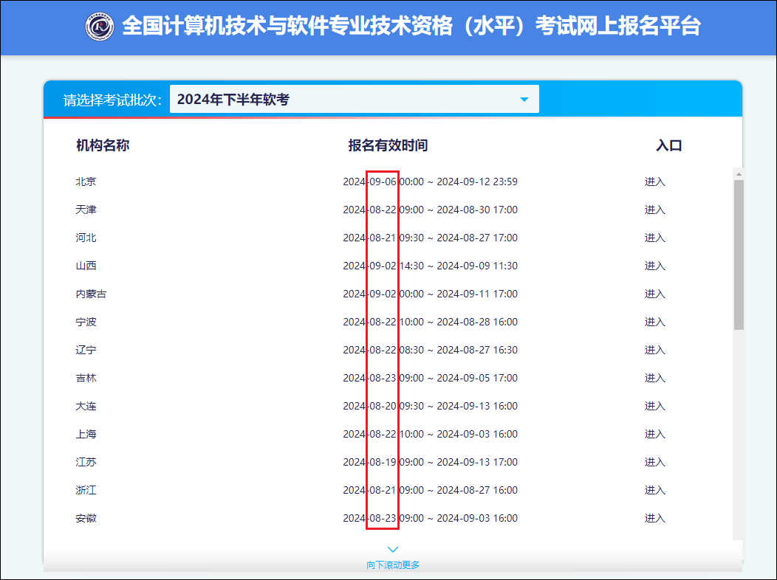Image resolution: width=777 pixels, height=580 pixels.
Task: Click the dropdown arrow icon on exam batch selector
Action: 524,98
